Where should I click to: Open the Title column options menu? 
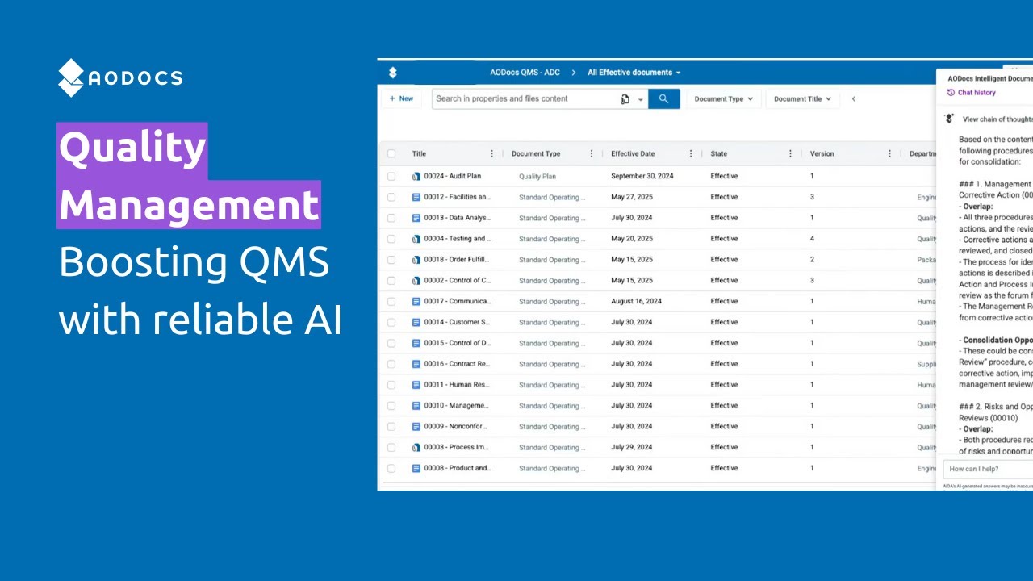tap(492, 153)
